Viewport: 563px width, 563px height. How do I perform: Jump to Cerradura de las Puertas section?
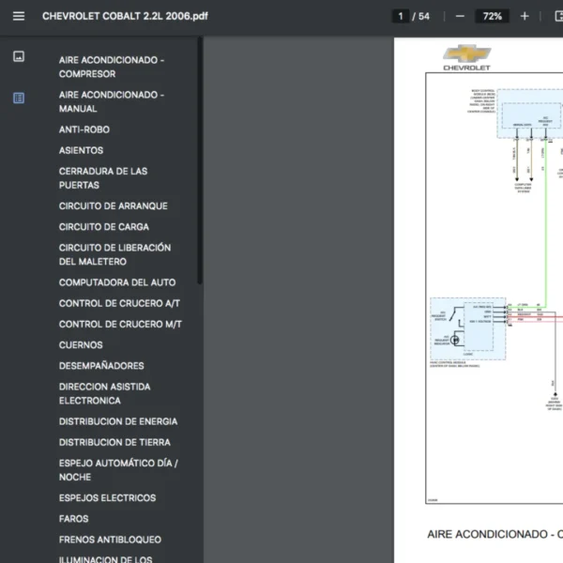click(x=103, y=177)
